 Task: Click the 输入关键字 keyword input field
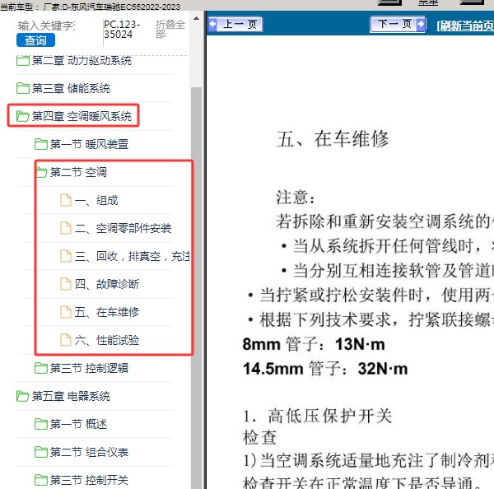click(x=46, y=26)
